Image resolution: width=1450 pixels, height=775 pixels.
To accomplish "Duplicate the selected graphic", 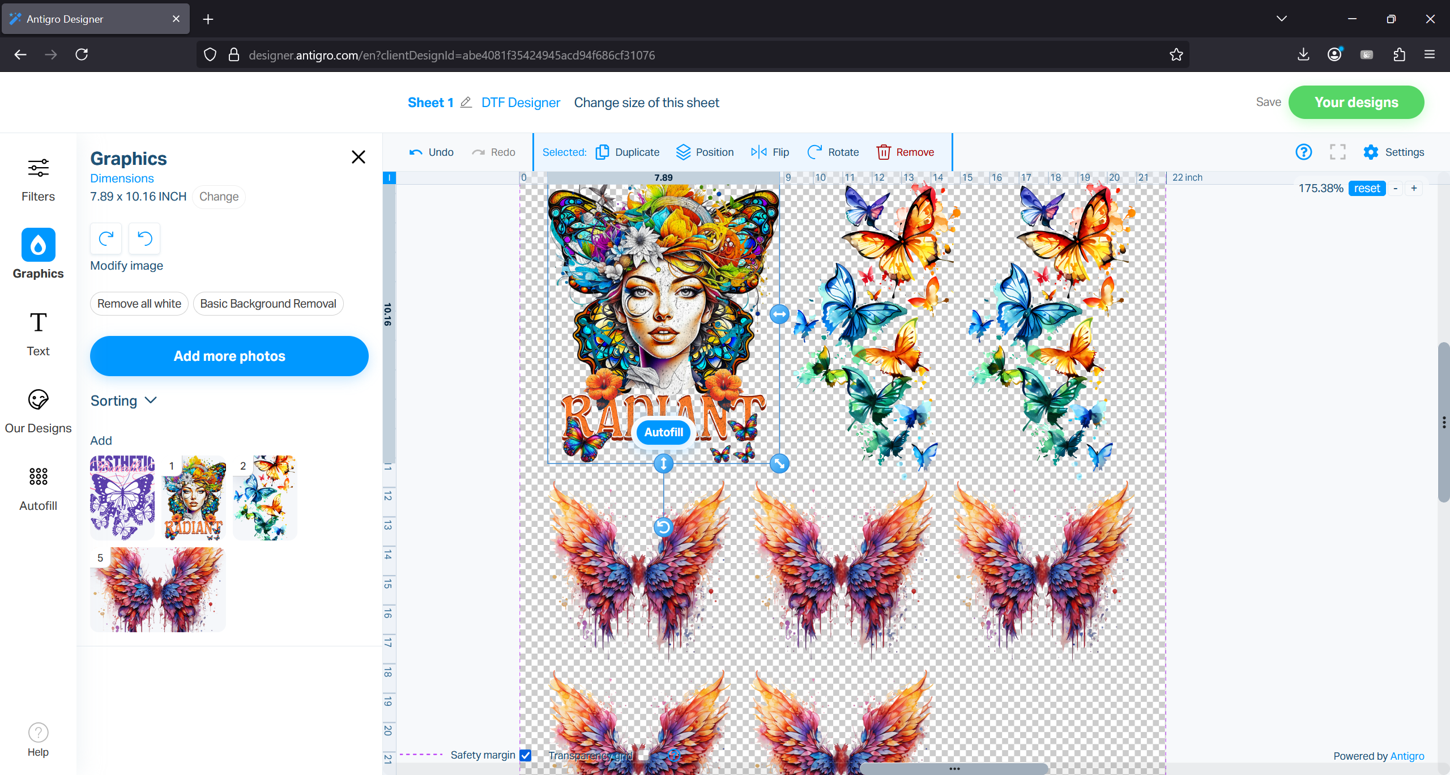I will (627, 152).
